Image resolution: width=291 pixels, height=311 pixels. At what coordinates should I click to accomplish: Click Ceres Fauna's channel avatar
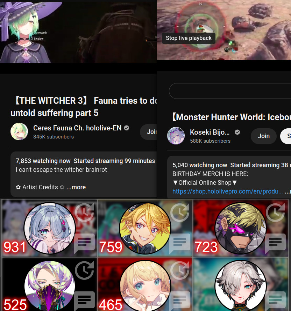pos(19,131)
